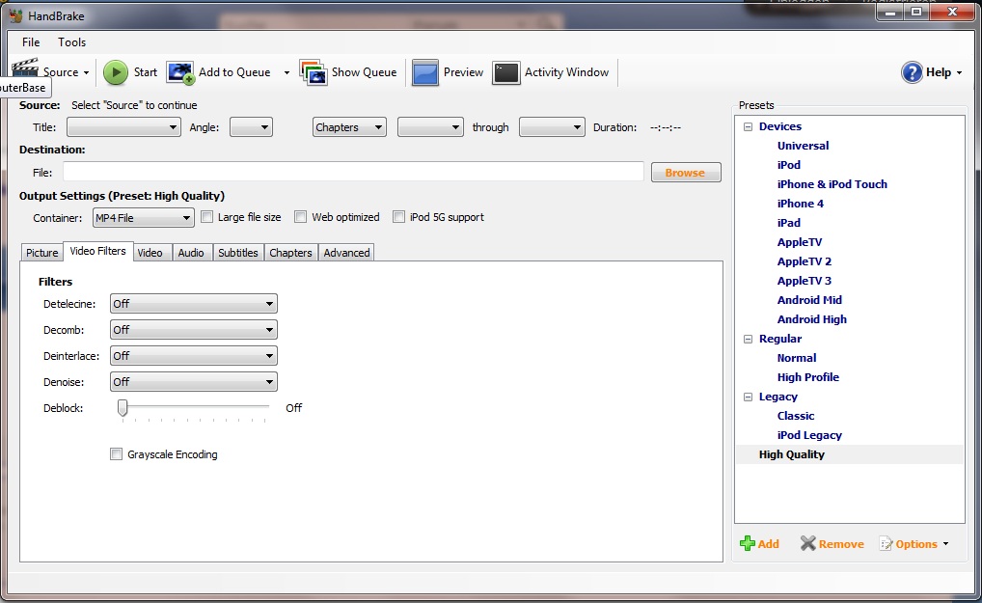Select the Universal preset
Screen dimensions: 982x603
pos(803,146)
